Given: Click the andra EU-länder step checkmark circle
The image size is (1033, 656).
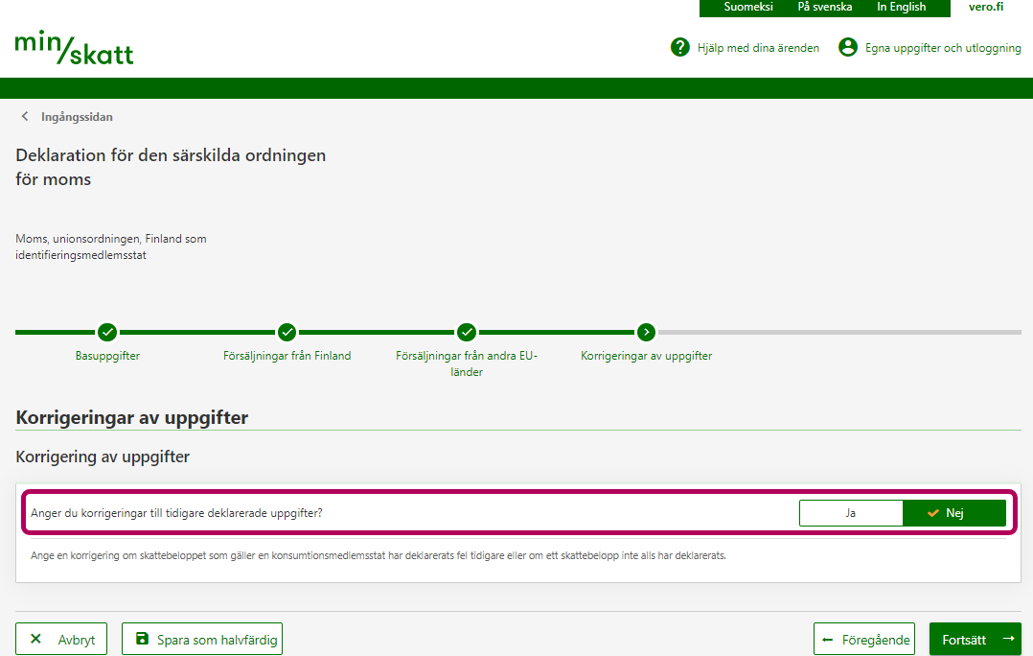Looking at the screenshot, I should point(467,332).
